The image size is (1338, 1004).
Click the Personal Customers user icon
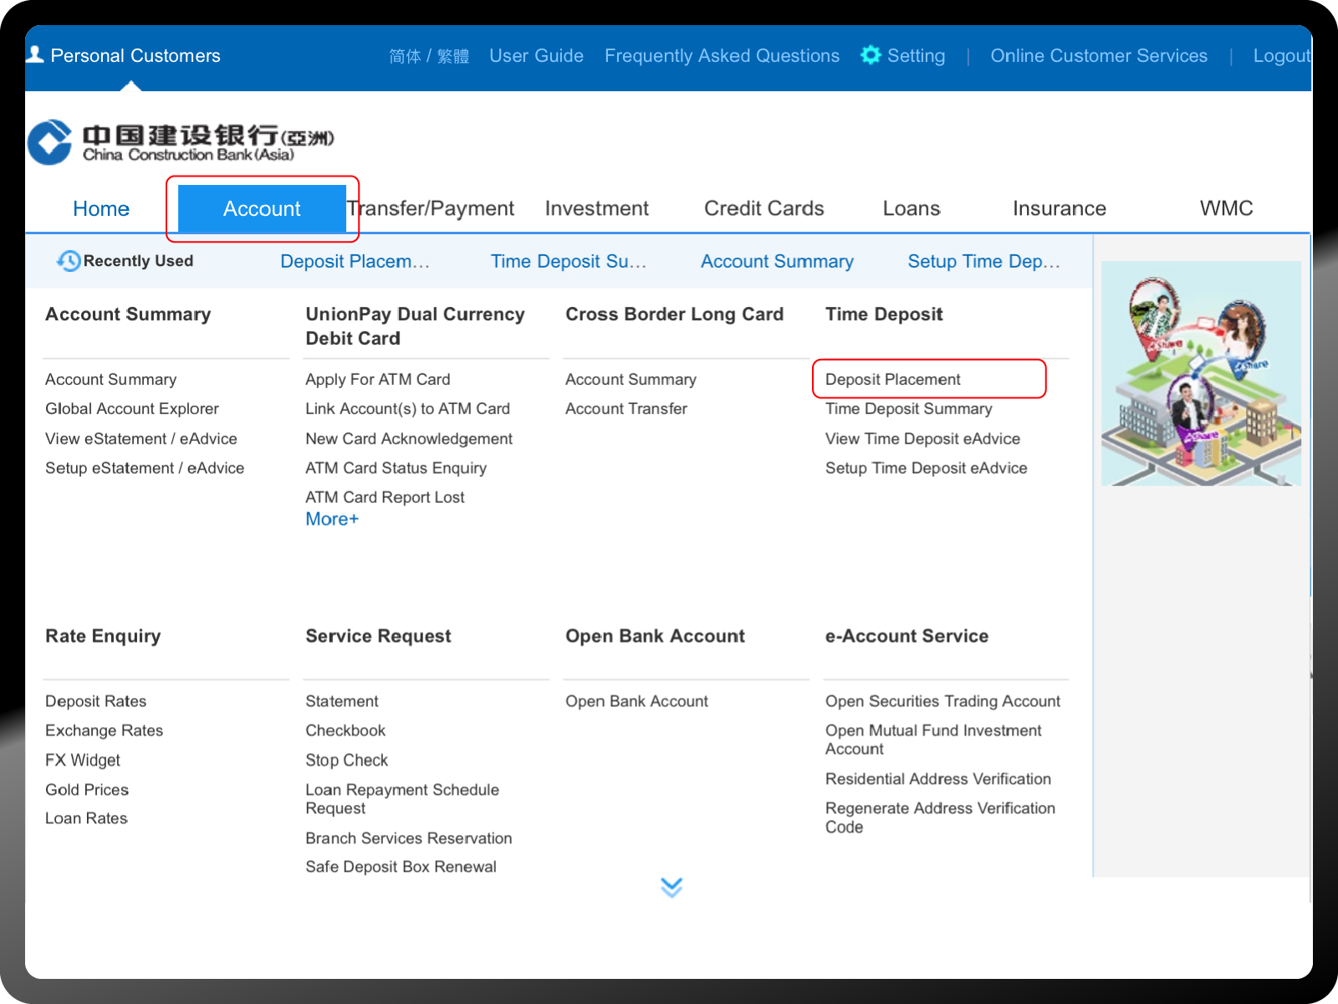click(x=35, y=54)
